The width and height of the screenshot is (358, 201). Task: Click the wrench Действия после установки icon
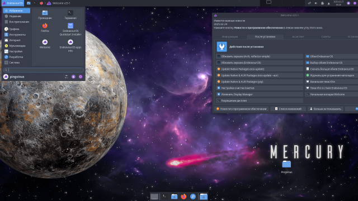(x=222, y=47)
